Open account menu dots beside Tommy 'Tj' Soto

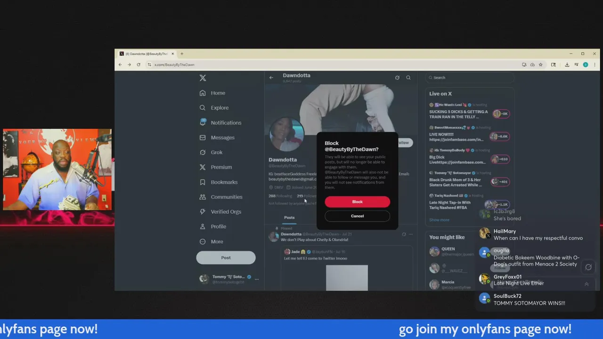coord(256,279)
